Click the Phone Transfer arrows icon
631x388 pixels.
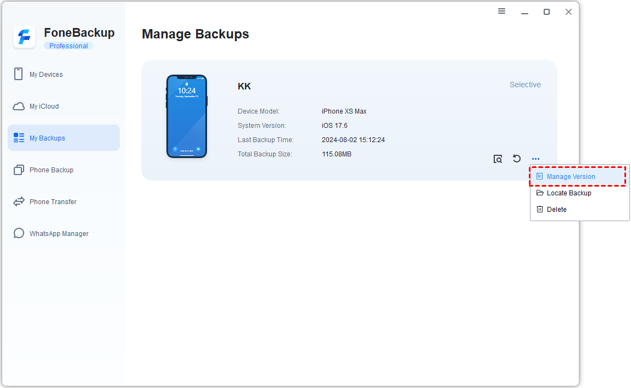point(19,201)
